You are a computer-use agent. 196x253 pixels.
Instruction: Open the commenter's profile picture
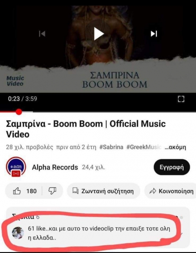18,233
